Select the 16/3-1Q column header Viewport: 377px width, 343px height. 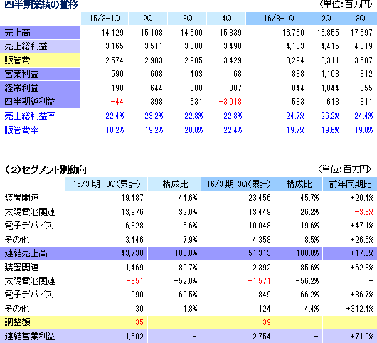[277, 19]
